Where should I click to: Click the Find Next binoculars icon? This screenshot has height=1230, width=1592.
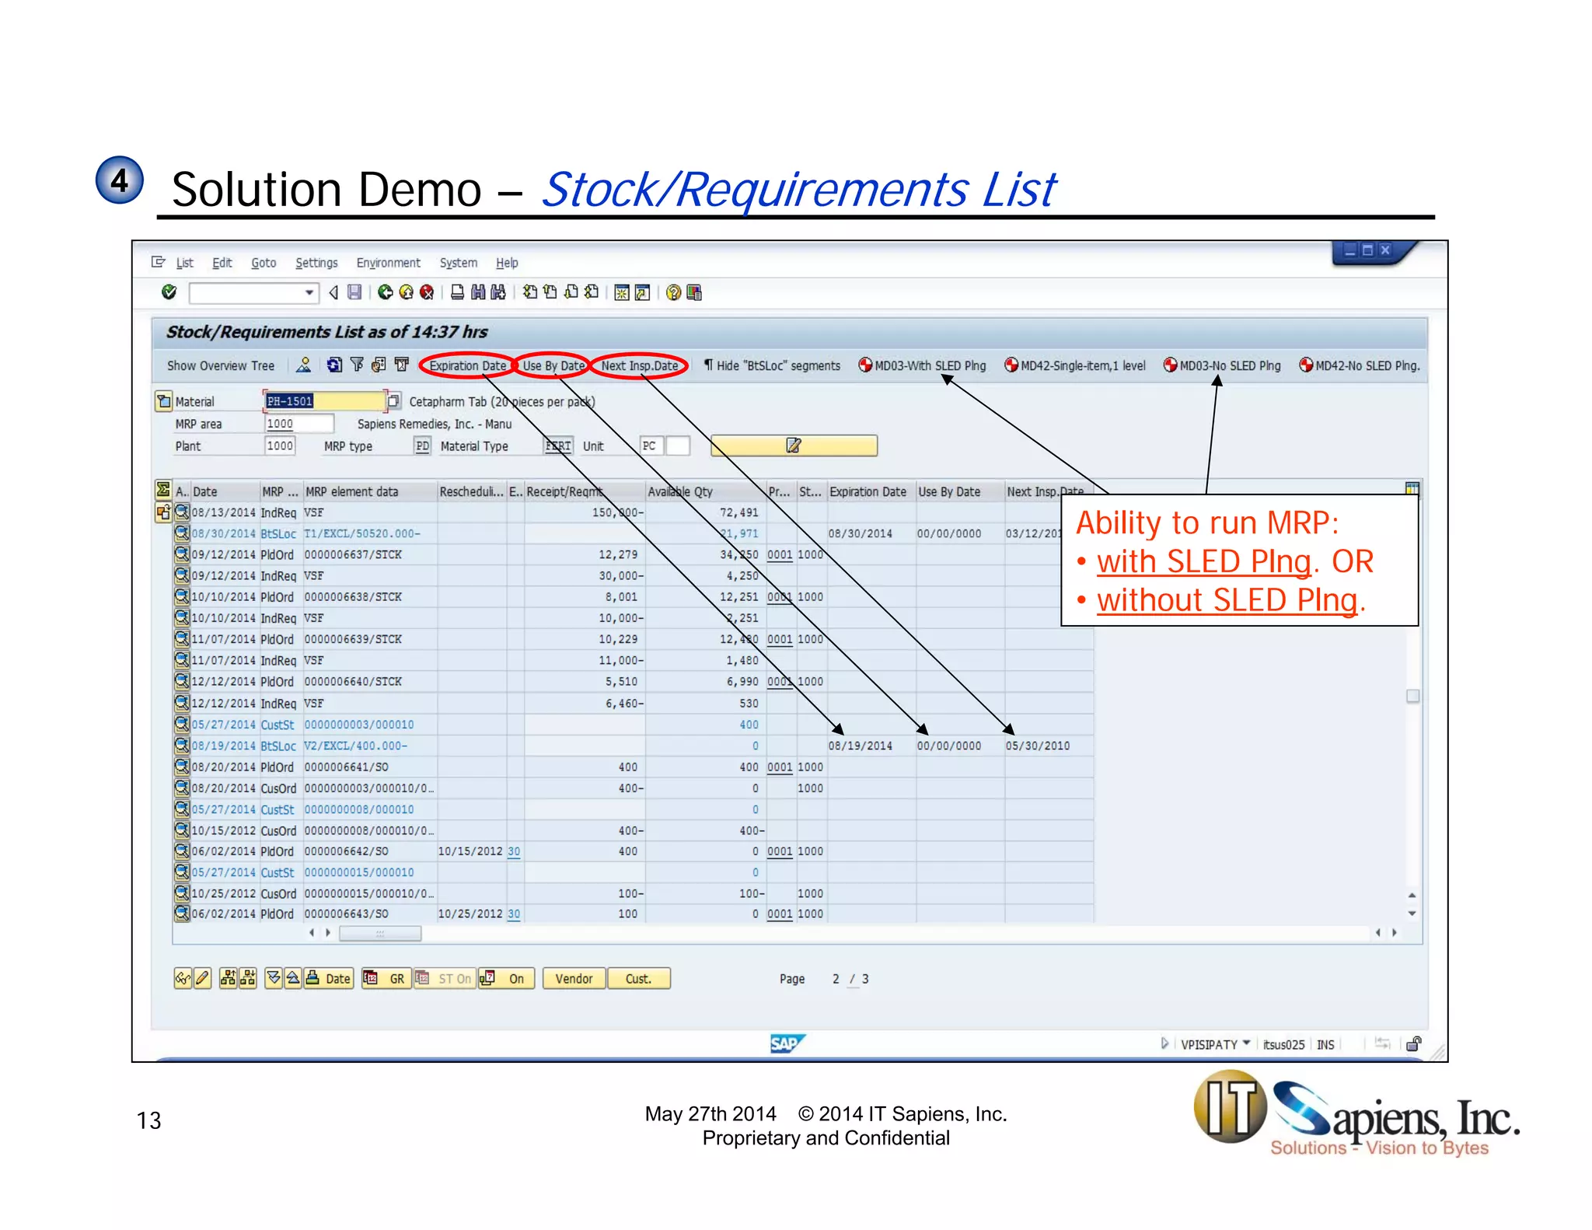[497, 292]
